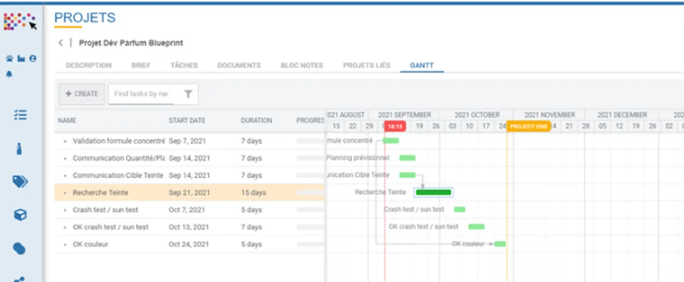Switch to the Description tab
The height and width of the screenshot is (282, 684).
pyautogui.click(x=88, y=66)
